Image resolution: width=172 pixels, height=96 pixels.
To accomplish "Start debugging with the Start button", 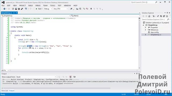I will [x=39, y=9].
